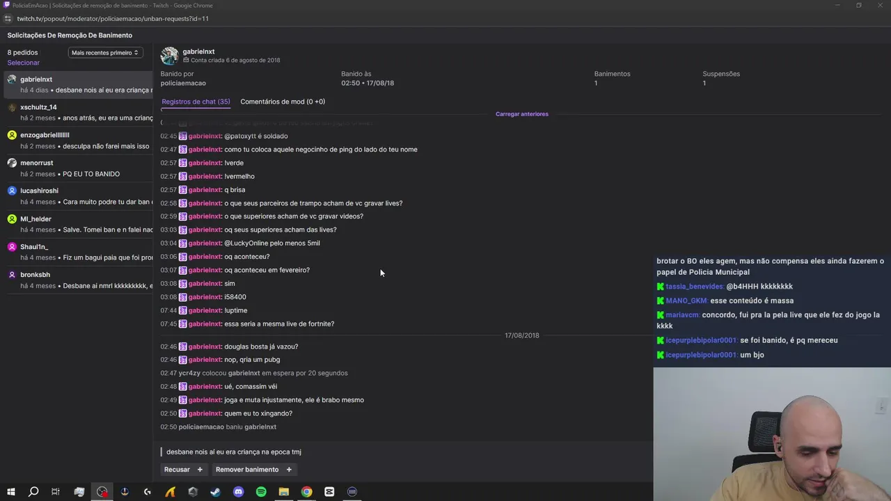Click 'Selecionar' link in requests list

[x=24, y=63]
